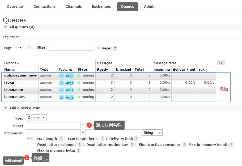Image resolution: width=242 pixels, height=166 pixels.
Task: Click the D badge on the laoxu.emp row
Action: [61, 90]
